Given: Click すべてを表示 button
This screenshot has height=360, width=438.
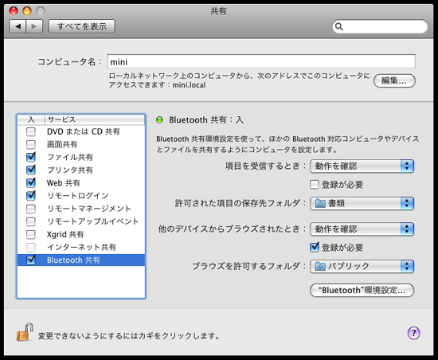Looking at the screenshot, I should click(81, 26).
